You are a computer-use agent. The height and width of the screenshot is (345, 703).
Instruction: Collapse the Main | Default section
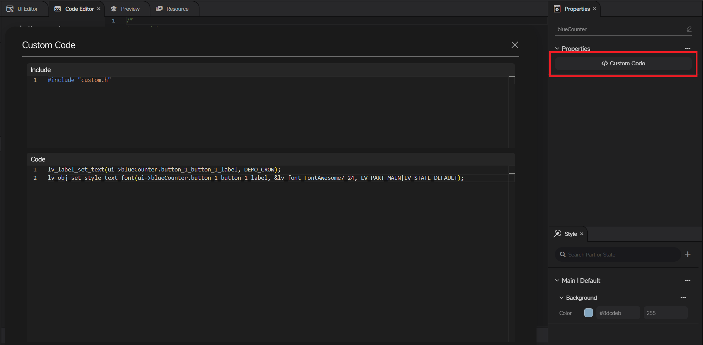[x=557, y=280]
